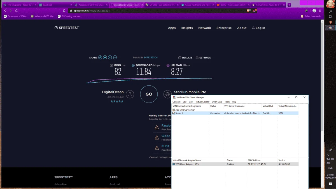Open Apps page in Speedtest nav
This screenshot has width=336, height=189.
point(172,28)
